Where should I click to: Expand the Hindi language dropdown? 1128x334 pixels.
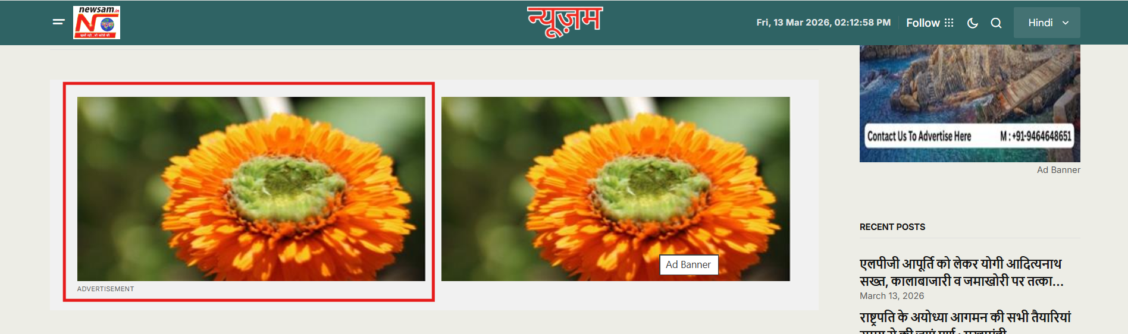[x=1047, y=23]
